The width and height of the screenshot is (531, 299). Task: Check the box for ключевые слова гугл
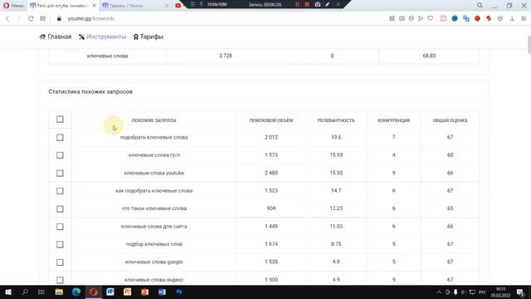tap(60, 155)
